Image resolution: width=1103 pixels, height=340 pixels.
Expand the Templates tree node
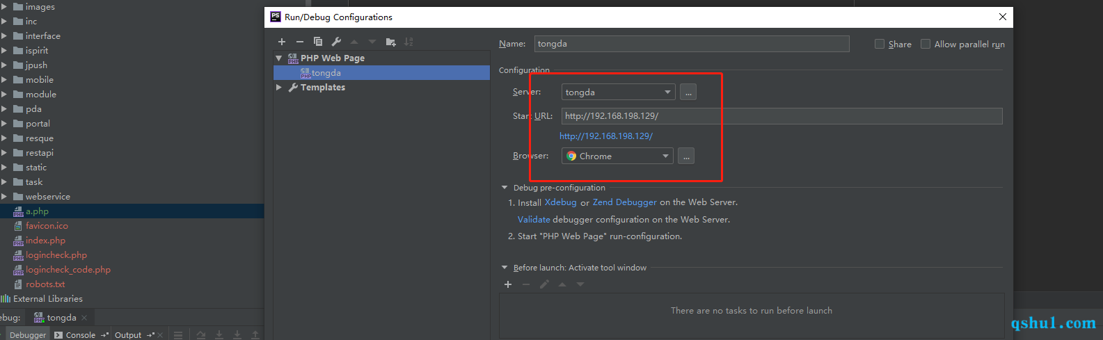pyautogui.click(x=279, y=88)
